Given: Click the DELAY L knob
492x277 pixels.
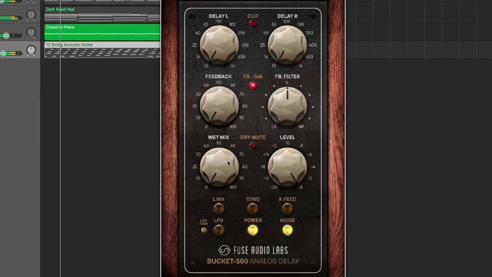Looking at the screenshot, I should [219, 45].
